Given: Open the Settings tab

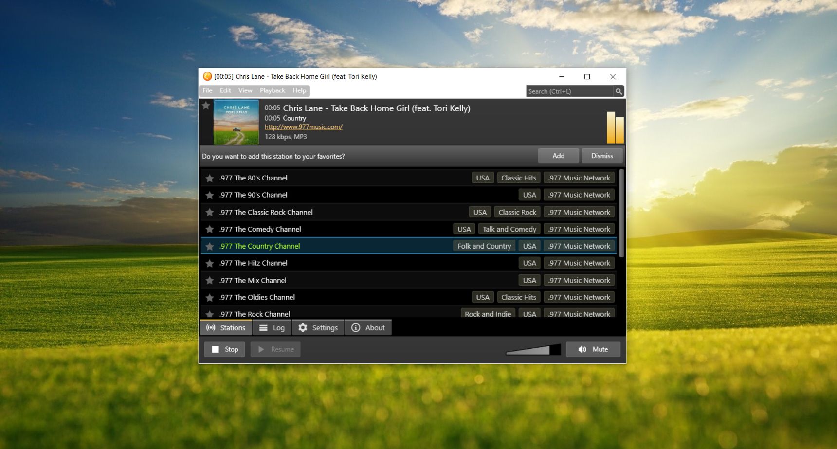Looking at the screenshot, I should pyautogui.click(x=318, y=328).
